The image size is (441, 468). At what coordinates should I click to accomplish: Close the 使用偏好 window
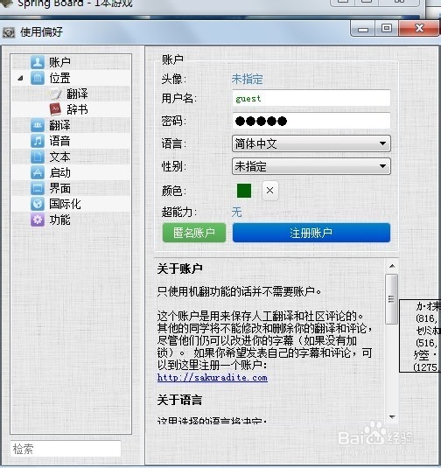(418, 28)
